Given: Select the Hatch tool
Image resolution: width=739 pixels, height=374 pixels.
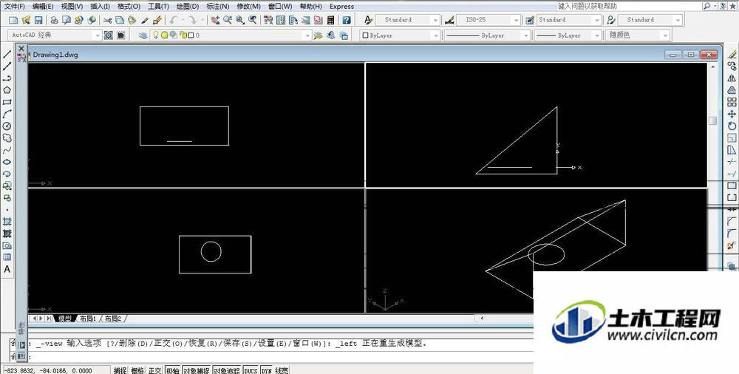Looking at the screenshot, I should (7, 221).
